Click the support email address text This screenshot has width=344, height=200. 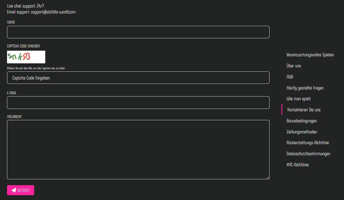[53, 12]
